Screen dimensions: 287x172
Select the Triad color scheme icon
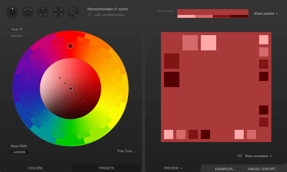(43, 12)
